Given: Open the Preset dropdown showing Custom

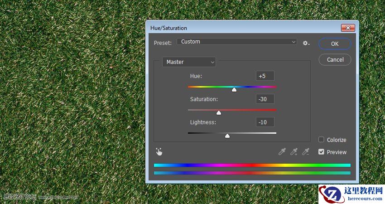Looking at the screenshot, I should pyautogui.click(x=237, y=42).
